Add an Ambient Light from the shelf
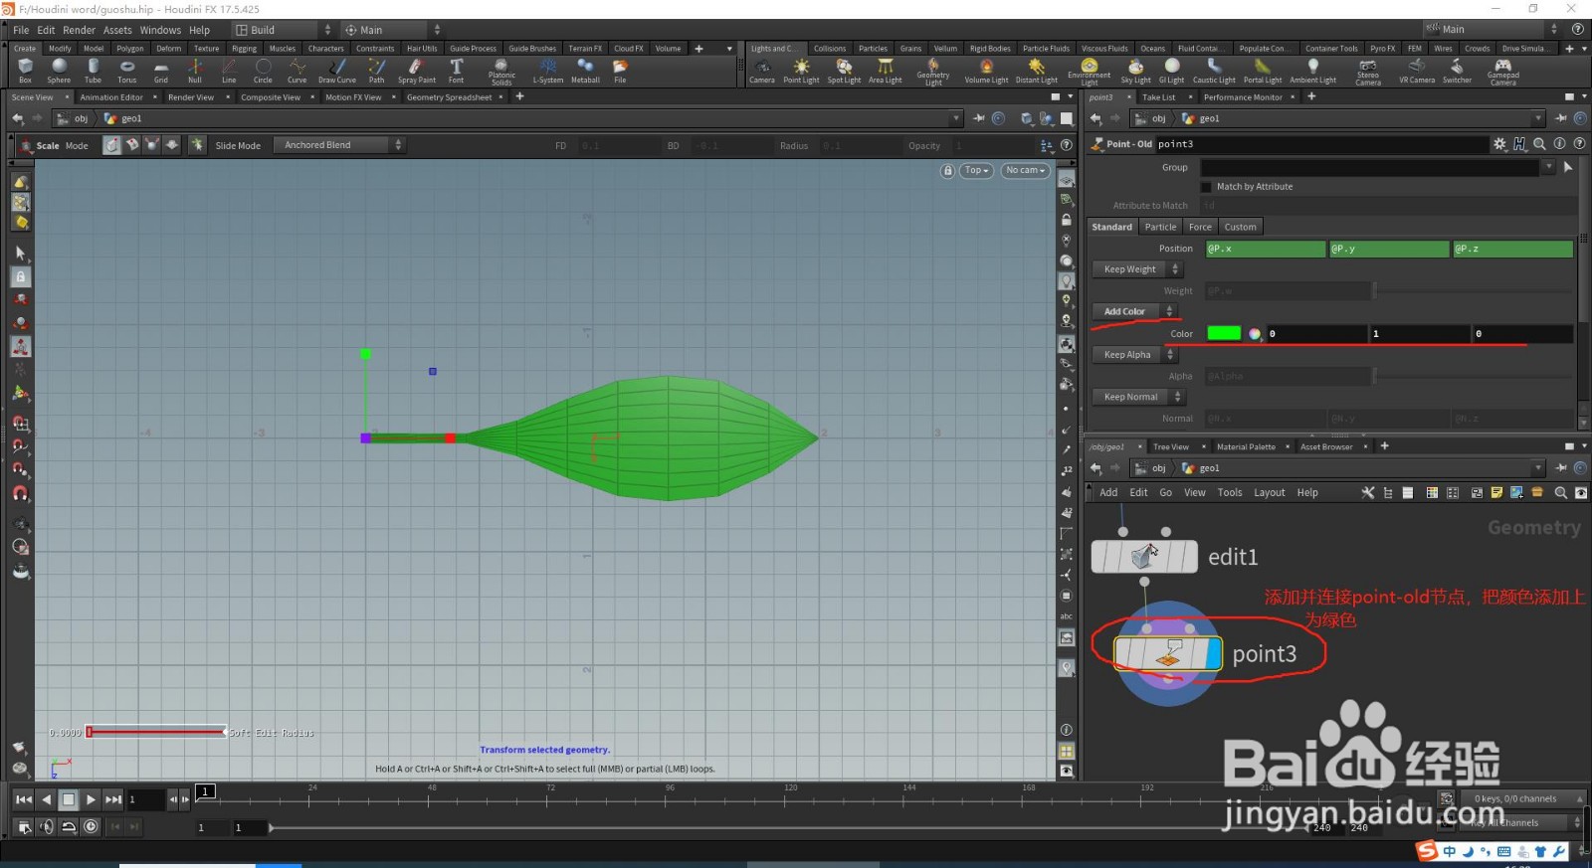Screen dimensions: 1592x868 [x=1312, y=71]
